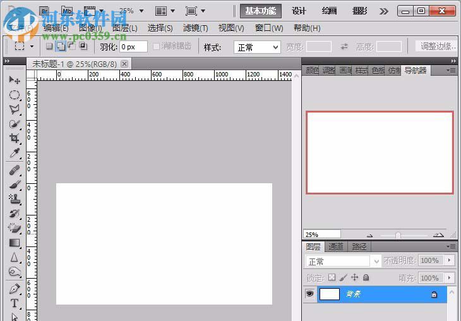461x321 pixels.
Task: Launch Bridge using the Br icon
Action: point(44,11)
